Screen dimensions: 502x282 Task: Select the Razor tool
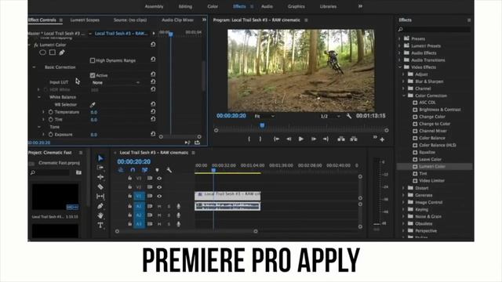[100, 186]
